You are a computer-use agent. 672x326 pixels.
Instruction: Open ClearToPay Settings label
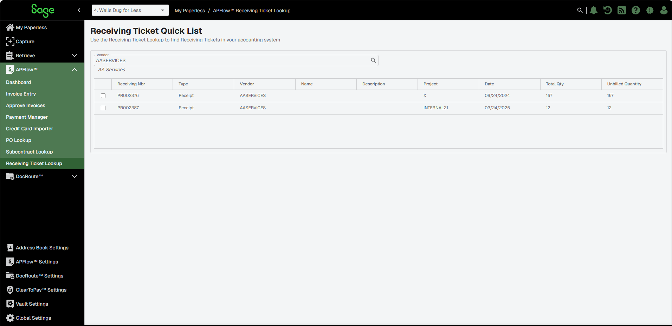(x=41, y=290)
